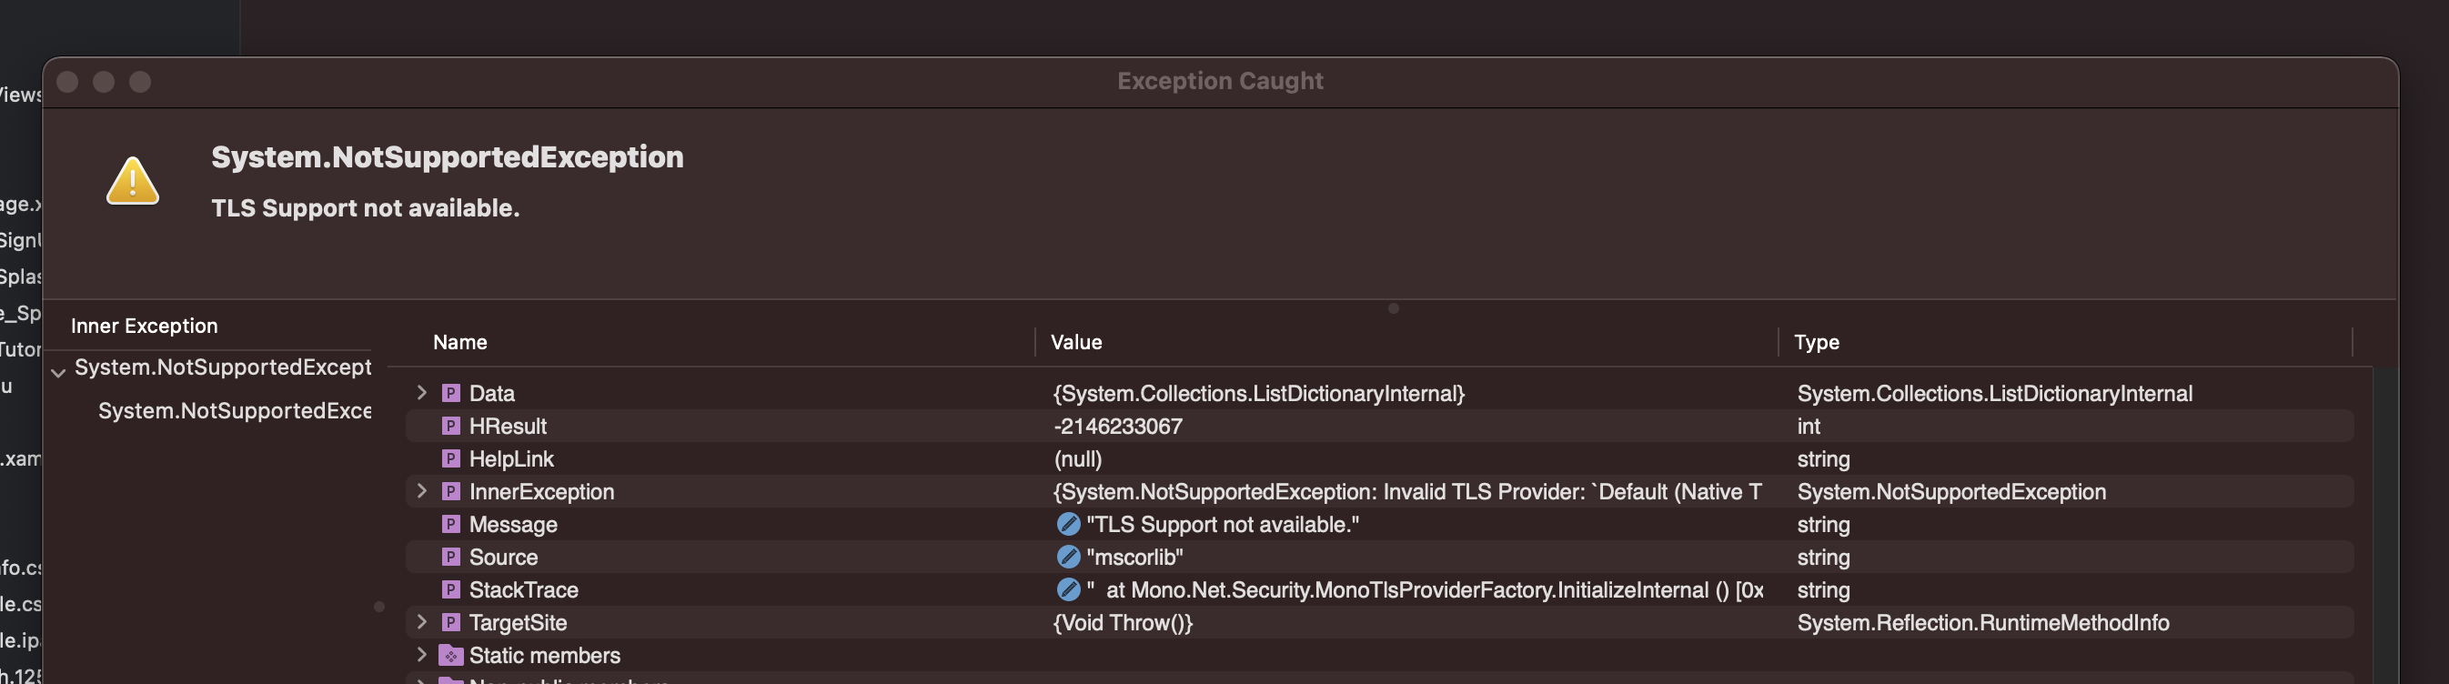This screenshot has width=2449, height=684.
Task: Expand the Data property row
Action: [x=422, y=392]
